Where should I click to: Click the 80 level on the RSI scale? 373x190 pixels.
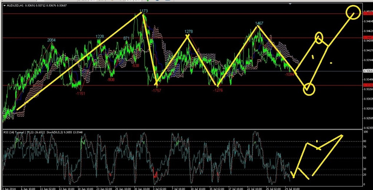pyautogui.click(x=365, y=141)
